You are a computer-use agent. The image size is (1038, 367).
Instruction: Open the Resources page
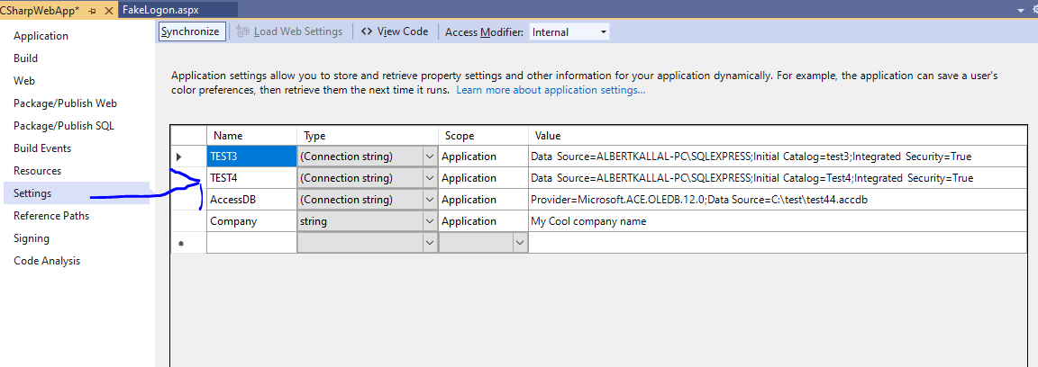click(38, 171)
